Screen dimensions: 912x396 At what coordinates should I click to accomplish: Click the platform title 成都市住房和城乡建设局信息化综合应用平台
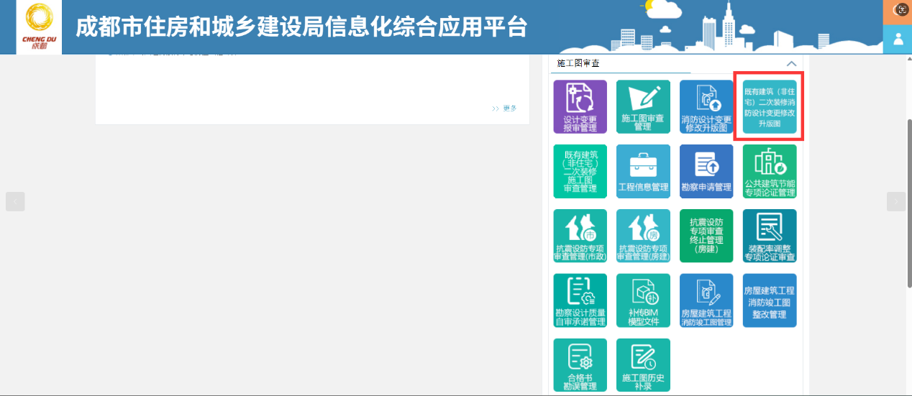[301, 27]
